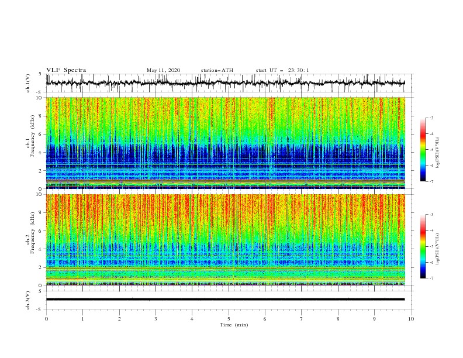Image resolution: width=463 pixels, height=358 pixels.
Task: Click the ch.2 spectrogram color bar
Action: 423,246
